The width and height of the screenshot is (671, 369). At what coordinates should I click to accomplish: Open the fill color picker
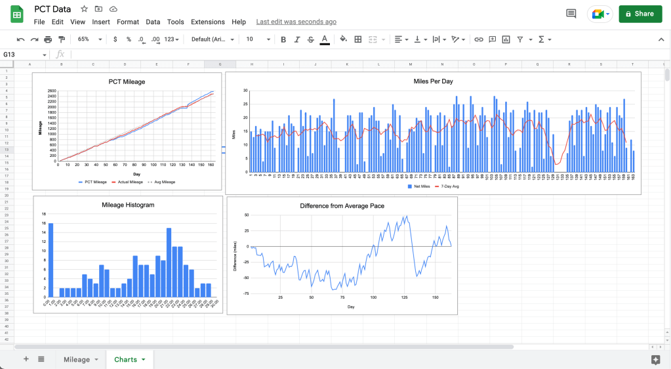pyautogui.click(x=343, y=39)
